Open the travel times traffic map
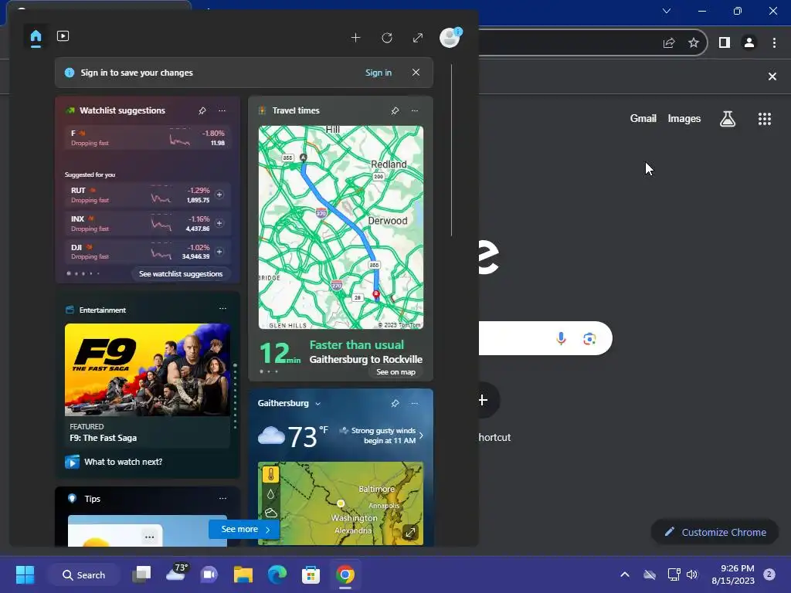791x593 pixels. click(x=341, y=228)
